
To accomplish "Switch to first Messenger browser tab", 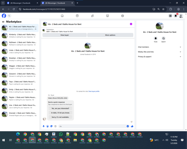I will pyautogui.click(x=22, y=3).
